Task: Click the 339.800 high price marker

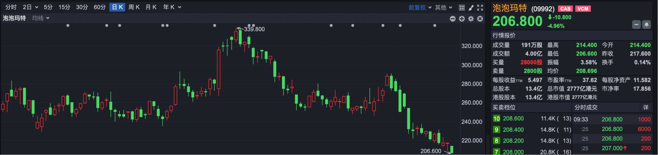Action: [254, 29]
